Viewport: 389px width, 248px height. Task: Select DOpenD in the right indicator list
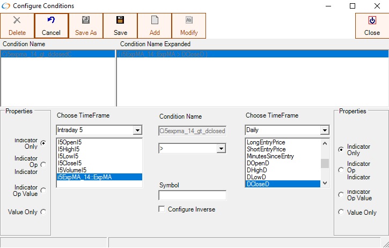[258, 163]
